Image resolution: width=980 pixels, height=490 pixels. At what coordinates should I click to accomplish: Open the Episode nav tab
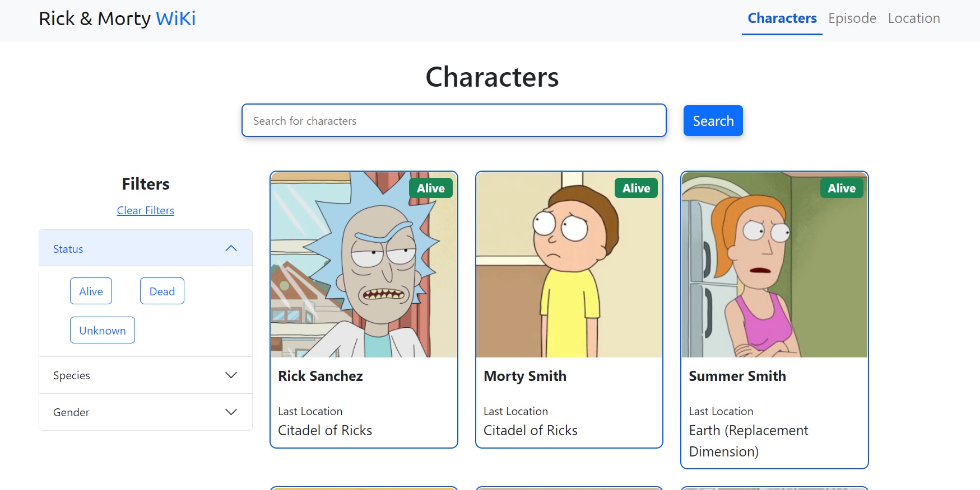852,18
